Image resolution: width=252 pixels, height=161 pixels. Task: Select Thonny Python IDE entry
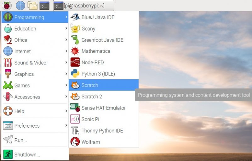[102, 131]
